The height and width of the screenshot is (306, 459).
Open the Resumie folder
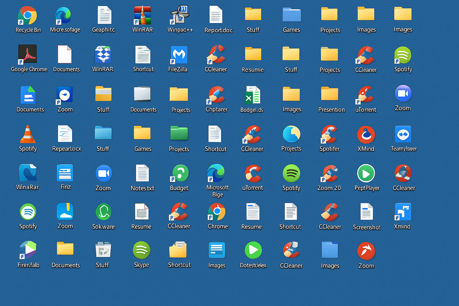point(253,54)
